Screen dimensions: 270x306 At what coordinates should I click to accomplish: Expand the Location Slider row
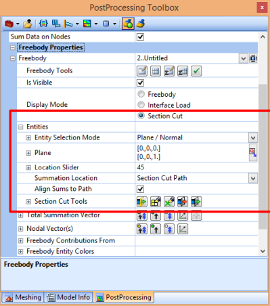(x=28, y=167)
